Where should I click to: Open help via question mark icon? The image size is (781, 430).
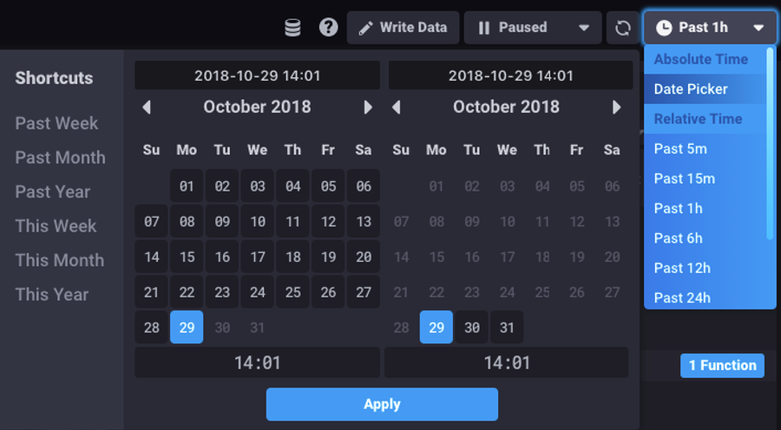tap(328, 28)
